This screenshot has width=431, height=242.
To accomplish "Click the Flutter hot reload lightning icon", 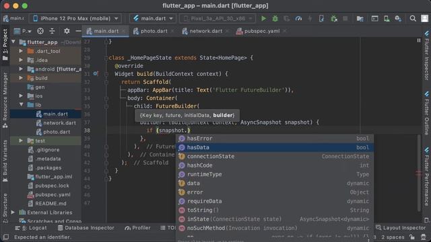I will [310, 18].
